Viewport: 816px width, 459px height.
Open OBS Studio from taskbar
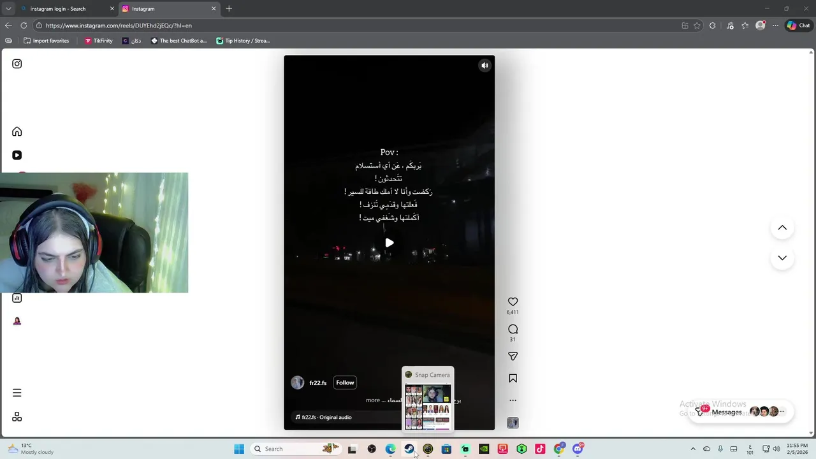point(372,449)
